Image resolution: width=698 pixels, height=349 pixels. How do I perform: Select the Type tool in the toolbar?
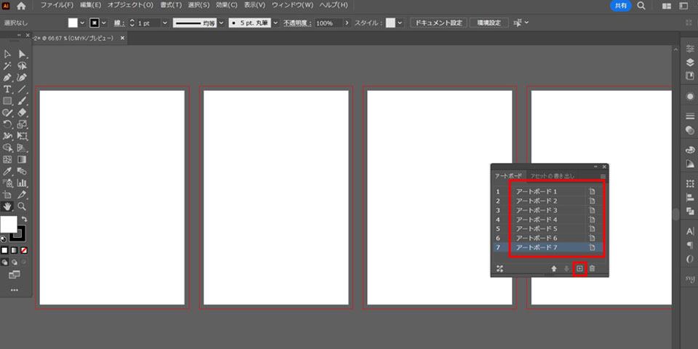[x=7, y=89]
